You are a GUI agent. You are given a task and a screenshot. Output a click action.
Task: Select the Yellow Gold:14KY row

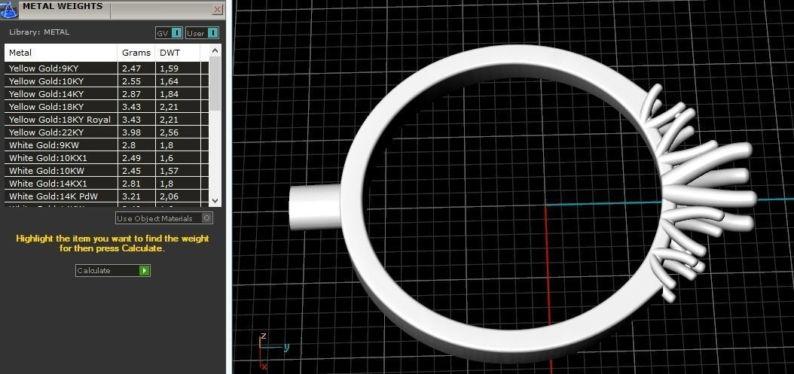click(106, 93)
